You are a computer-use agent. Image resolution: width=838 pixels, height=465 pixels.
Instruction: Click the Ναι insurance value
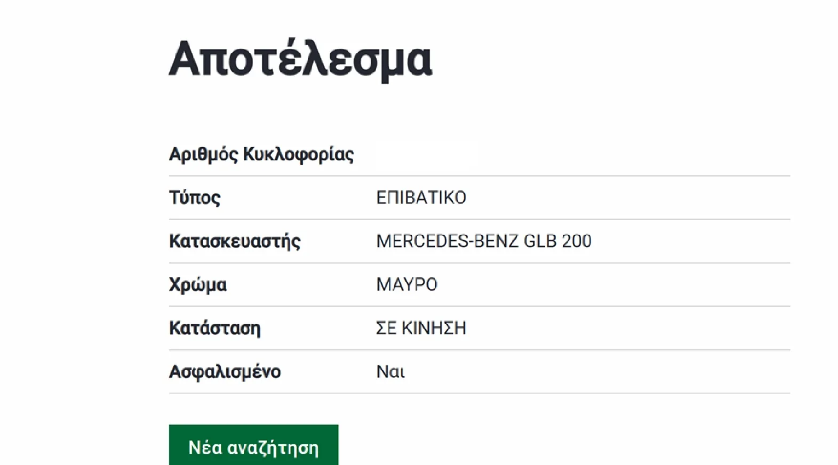tap(392, 371)
